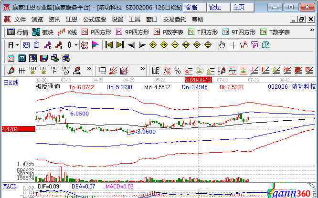Open the 公式选股 menu

pos(95,20)
